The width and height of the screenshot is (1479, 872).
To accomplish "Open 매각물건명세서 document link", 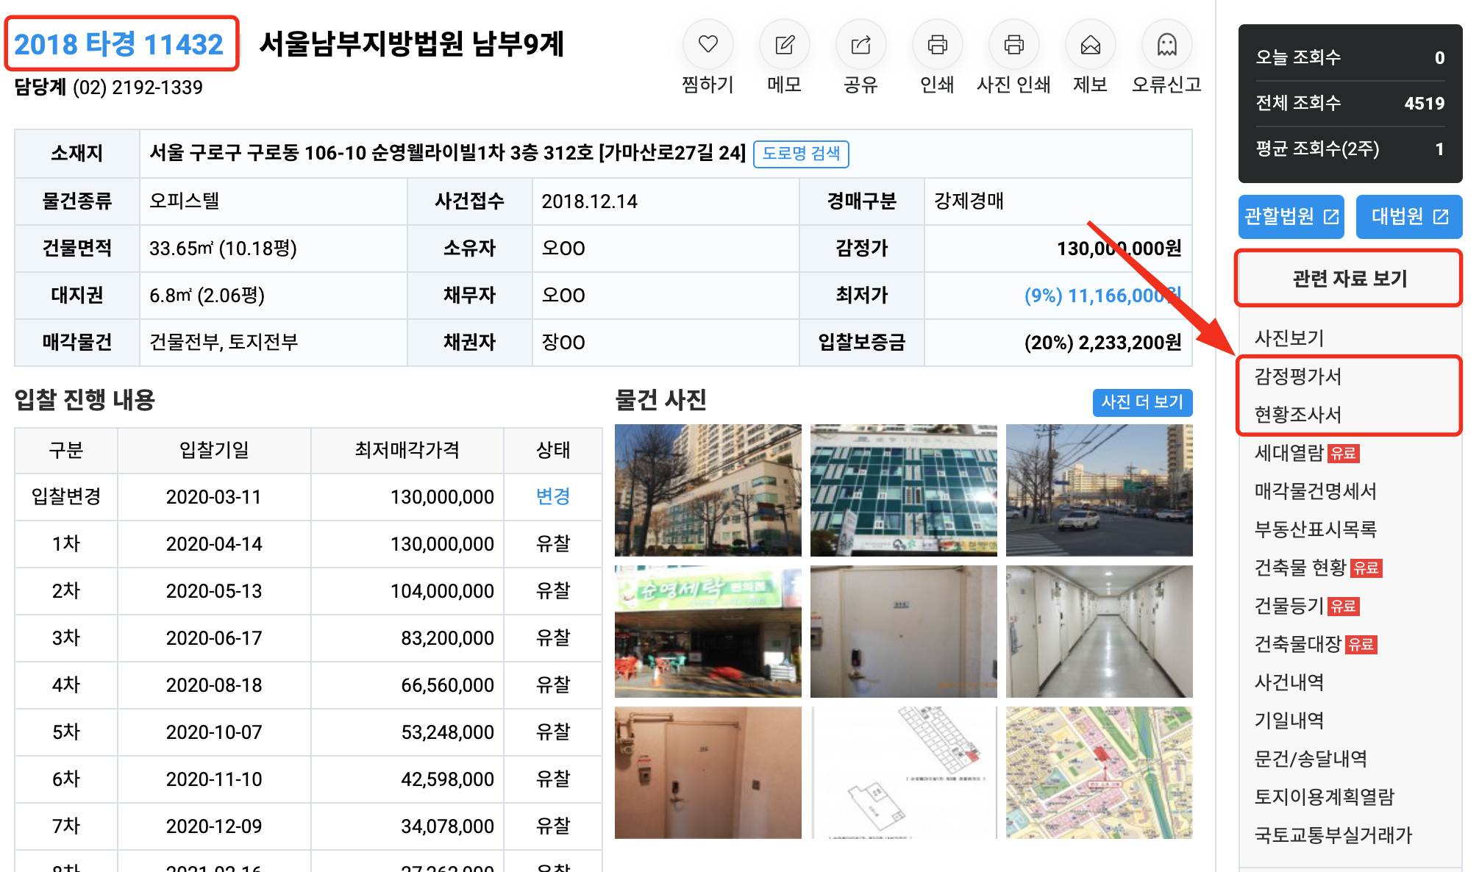I will pyautogui.click(x=1315, y=491).
